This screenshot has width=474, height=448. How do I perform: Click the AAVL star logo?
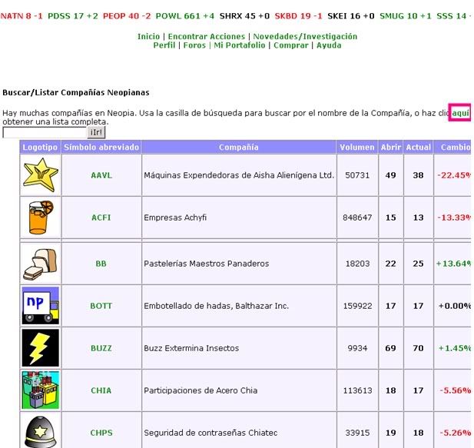click(x=41, y=175)
